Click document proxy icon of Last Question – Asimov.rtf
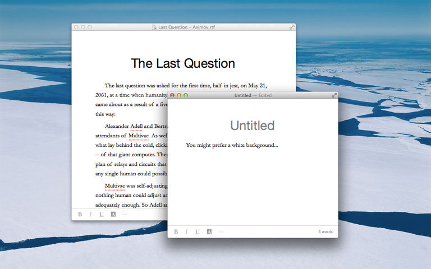431x269 pixels. click(154, 27)
